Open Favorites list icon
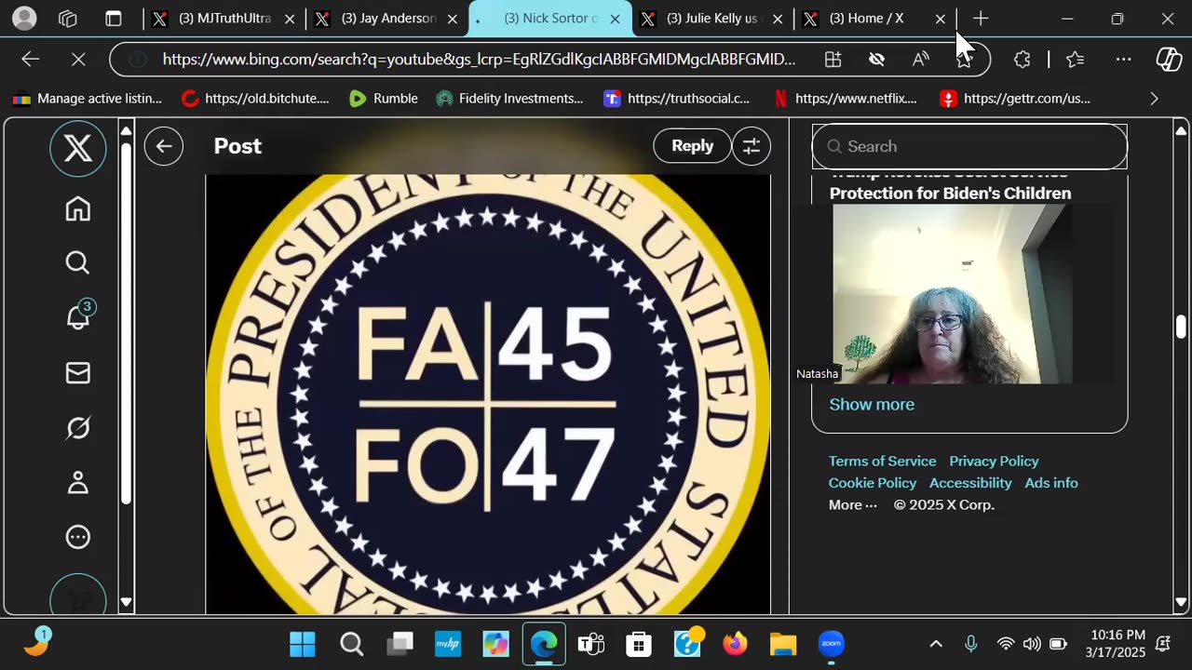The width and height of the screenshot is (1192, 670). [1076, 60]
